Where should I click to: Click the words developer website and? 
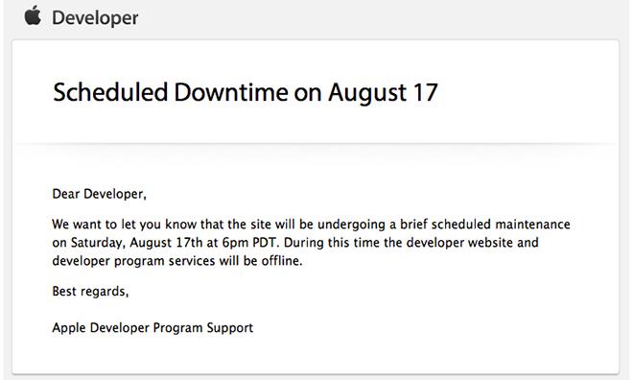tap(472, 243)
